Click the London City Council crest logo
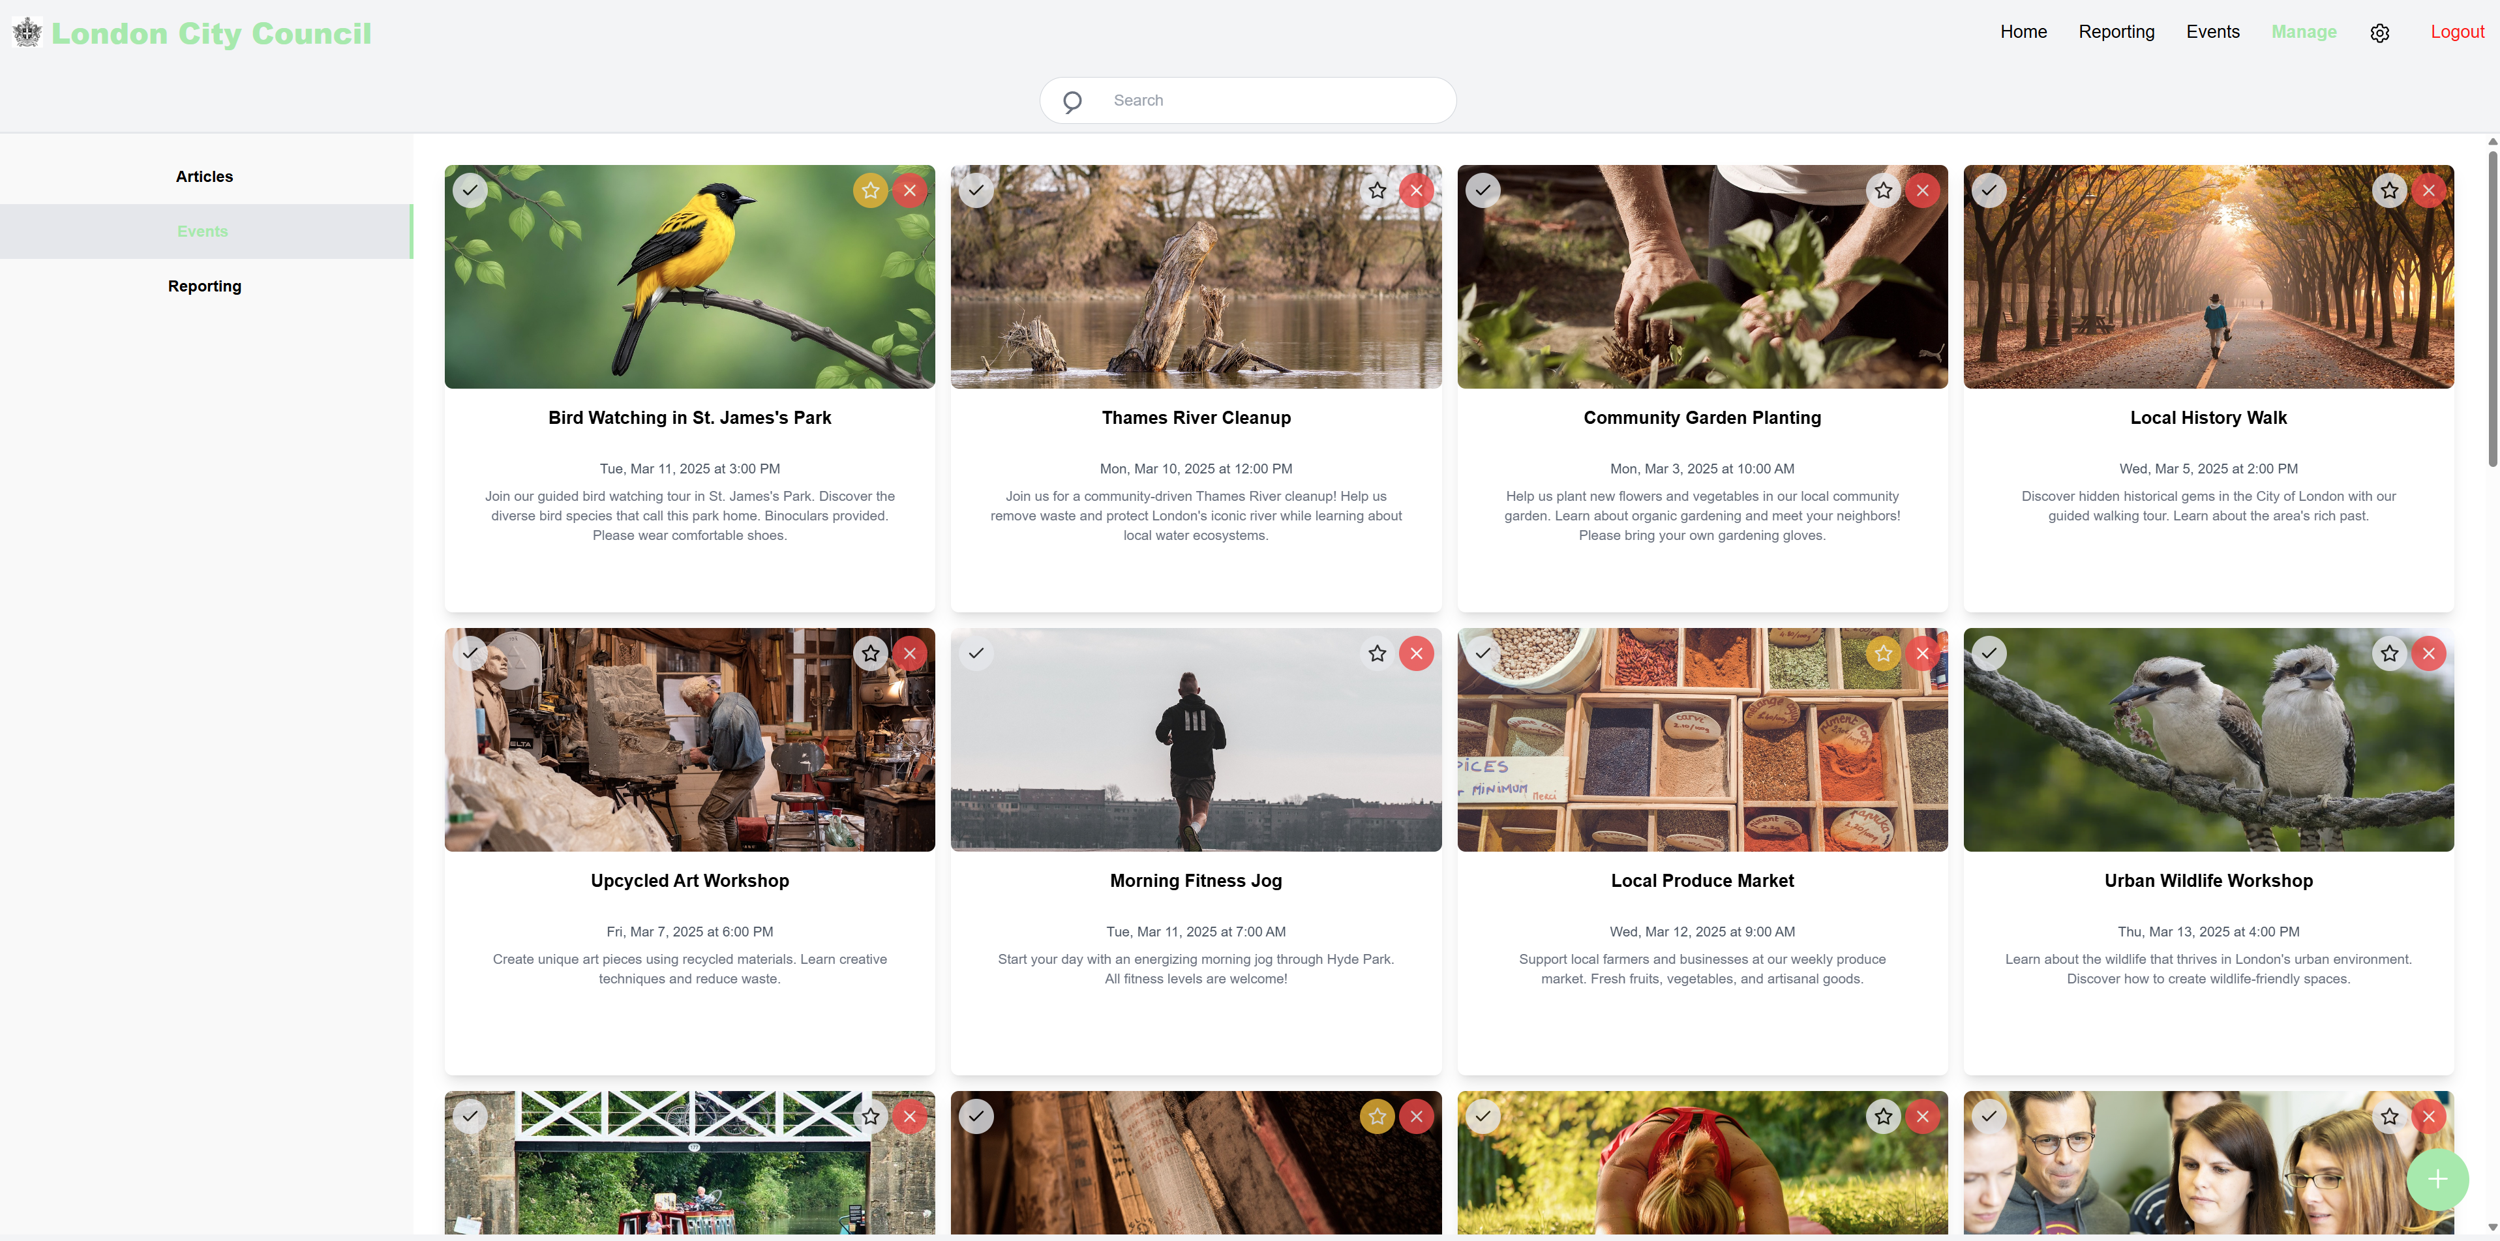Image resolution: width=2500 pixels, height=1241 pixels. coord(27,33)
